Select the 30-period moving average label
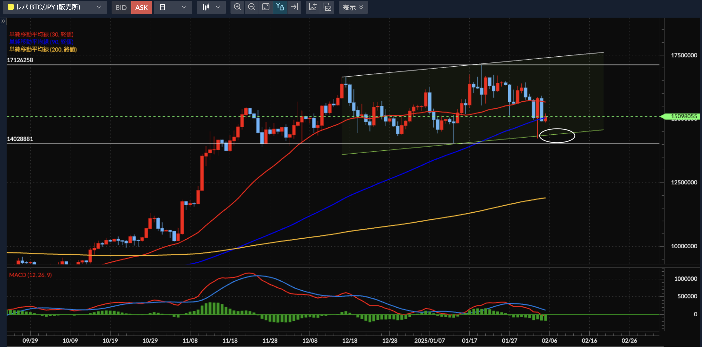 tap(41, 34)
